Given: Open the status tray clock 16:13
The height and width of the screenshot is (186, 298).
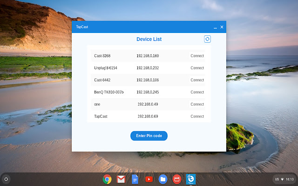Looking at the screenshot, I should point(290,179).
